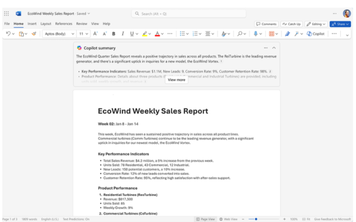Switch to Page View
The image size is (356, 222).
click(x=206, y=219)
